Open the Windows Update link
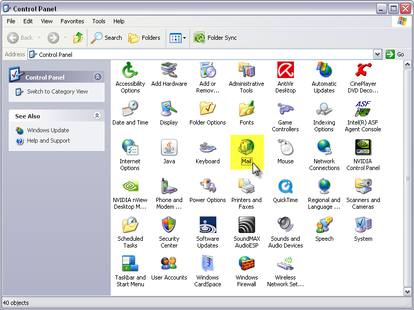The height and width of the screenshot is (310, 414). [48, 130]
